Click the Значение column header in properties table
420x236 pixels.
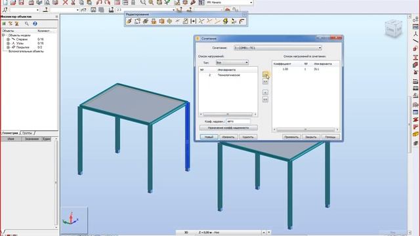point(32,139)
